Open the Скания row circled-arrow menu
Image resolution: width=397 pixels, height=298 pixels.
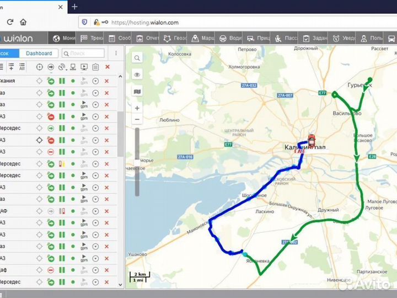click(95, 81)
